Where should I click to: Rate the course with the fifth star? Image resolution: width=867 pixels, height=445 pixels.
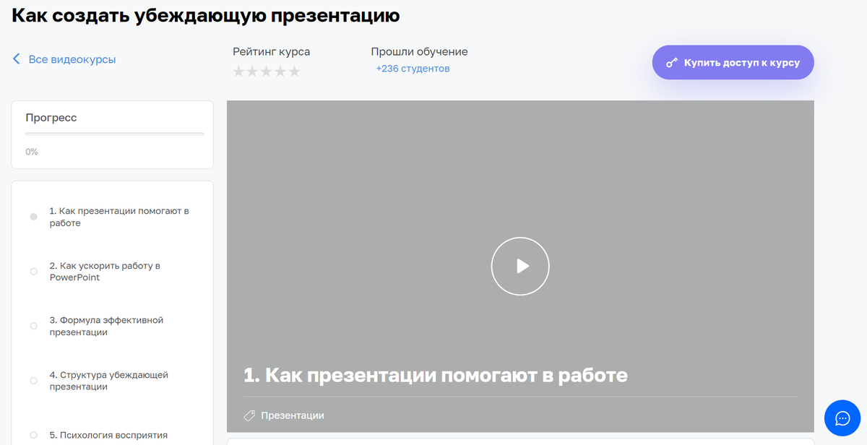click(293, 71)
